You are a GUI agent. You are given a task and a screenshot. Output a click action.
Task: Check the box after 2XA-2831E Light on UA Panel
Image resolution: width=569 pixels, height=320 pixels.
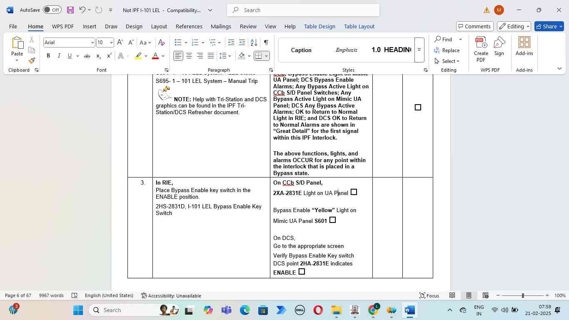coord(354,192)
